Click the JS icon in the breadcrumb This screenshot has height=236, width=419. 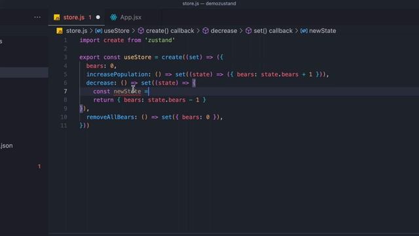coord(60,31)
